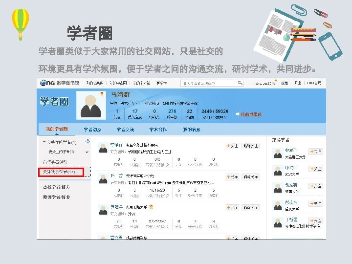Open the 学术合作 tab
352x264 pixels.
(158, 130)
